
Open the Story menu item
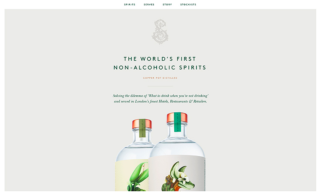[x=167, y=5]
